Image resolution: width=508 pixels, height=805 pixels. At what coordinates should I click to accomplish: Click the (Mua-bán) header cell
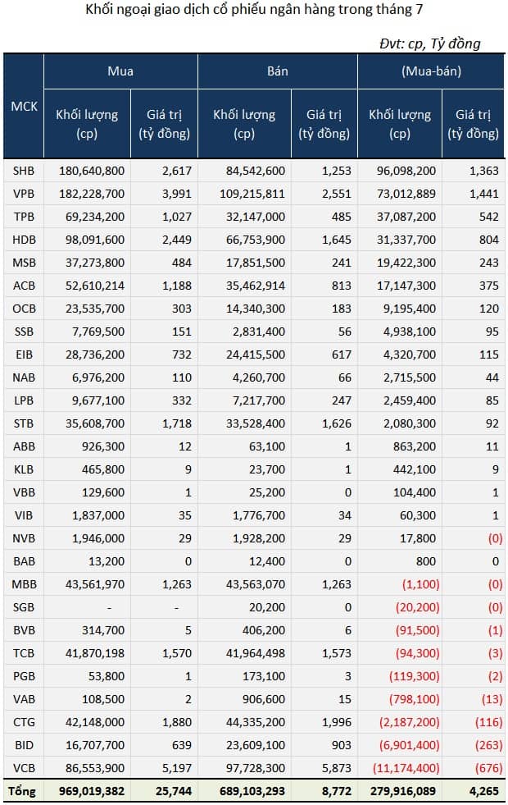(431, 71)
